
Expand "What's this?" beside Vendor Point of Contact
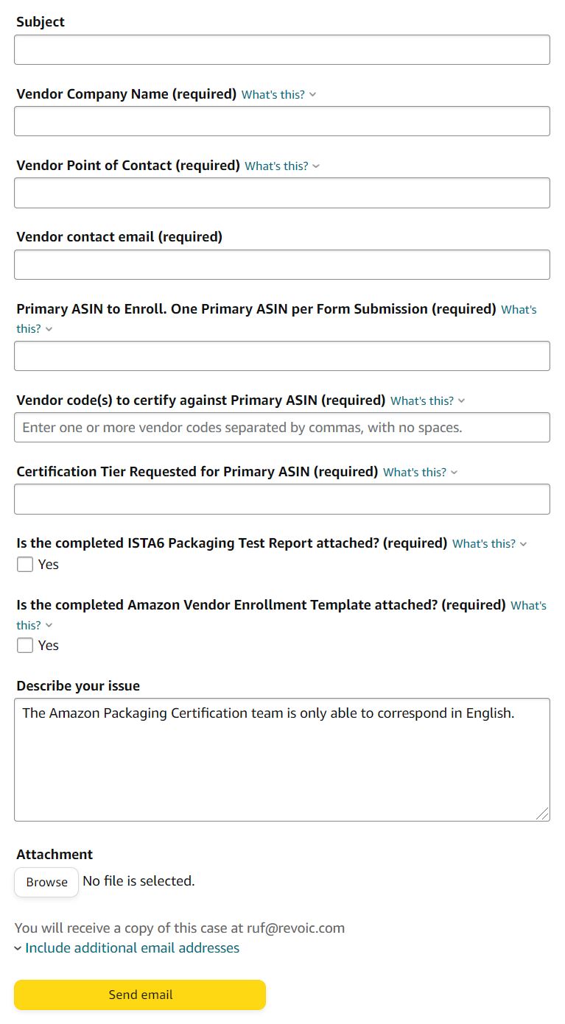click(x=278, y=166)
